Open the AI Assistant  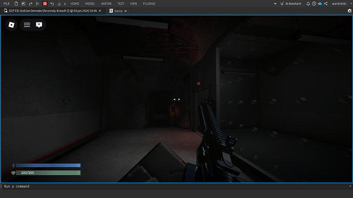pyautogui.click(x=290, y=4)
